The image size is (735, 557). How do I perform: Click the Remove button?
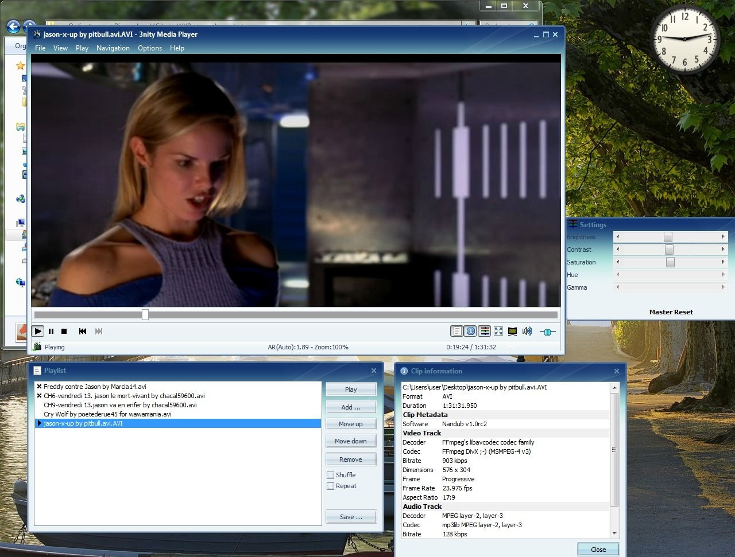(351, 459)
